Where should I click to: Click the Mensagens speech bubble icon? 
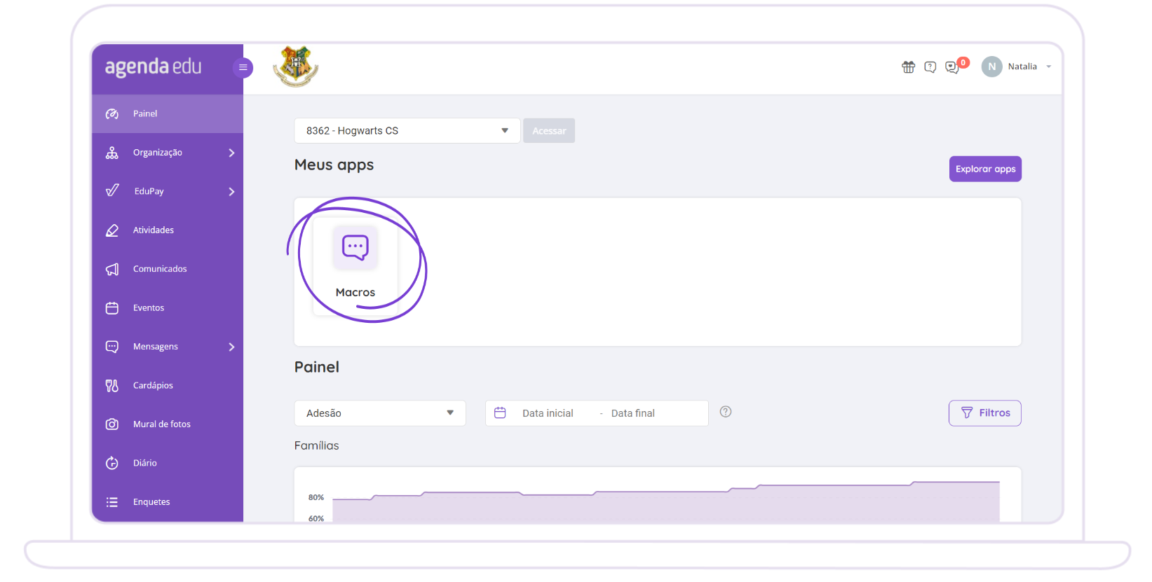tap(112, 347)
